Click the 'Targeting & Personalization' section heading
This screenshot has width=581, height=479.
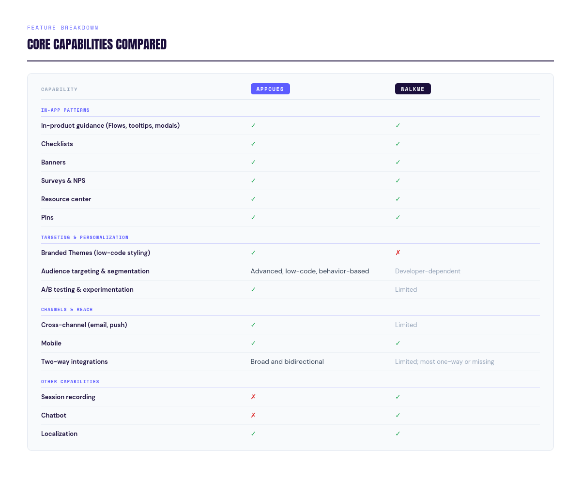point(85,238)
